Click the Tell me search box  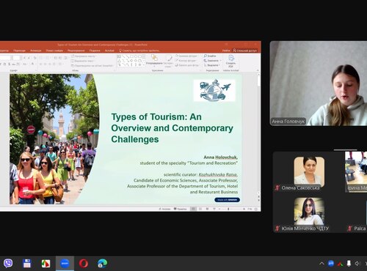(x=140, y=51)
